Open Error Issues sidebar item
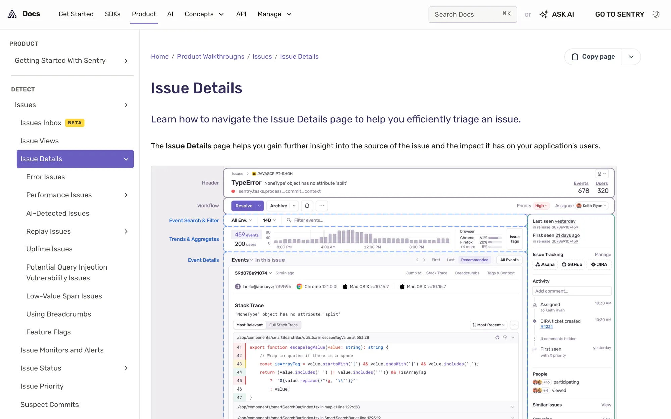The width and height of the screenshot is (671, 419). [x=46, y=177]
